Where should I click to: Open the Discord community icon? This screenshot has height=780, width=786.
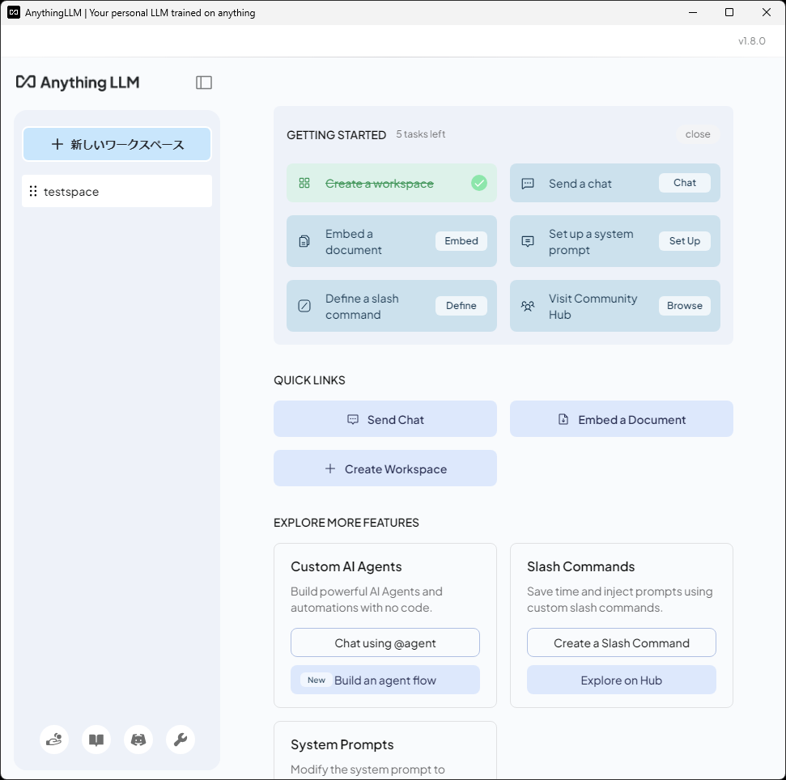(x=138, y=740)
